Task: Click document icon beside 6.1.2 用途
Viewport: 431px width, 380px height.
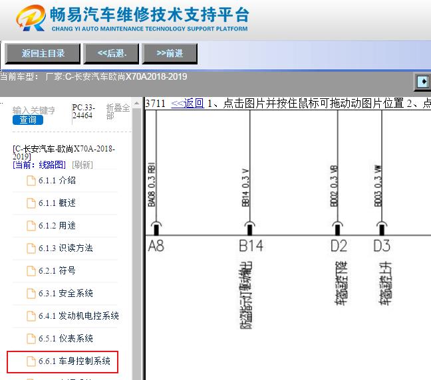Action: (31, 226)
